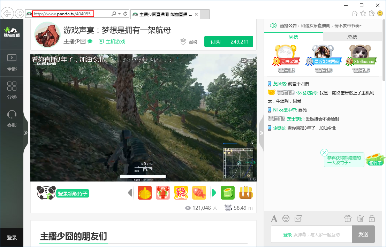Click the browser home icon
This screenshot has width=386, height=247.
(x=355, y=14)
